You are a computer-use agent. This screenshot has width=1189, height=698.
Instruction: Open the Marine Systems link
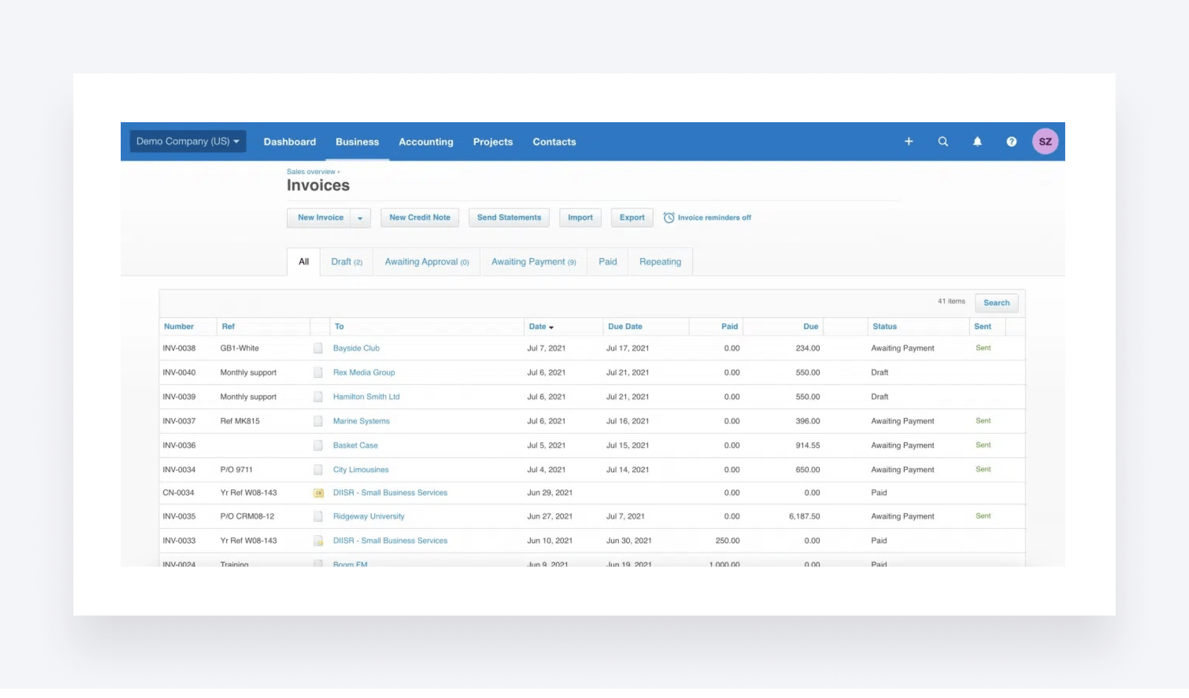(361, 421)
